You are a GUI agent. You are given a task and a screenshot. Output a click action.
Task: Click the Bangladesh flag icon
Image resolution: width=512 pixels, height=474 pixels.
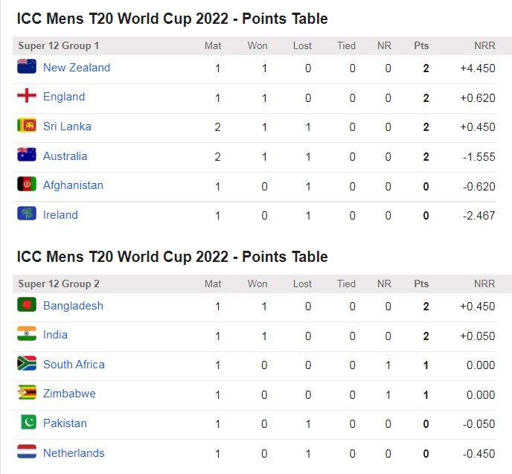click(27, 305)
